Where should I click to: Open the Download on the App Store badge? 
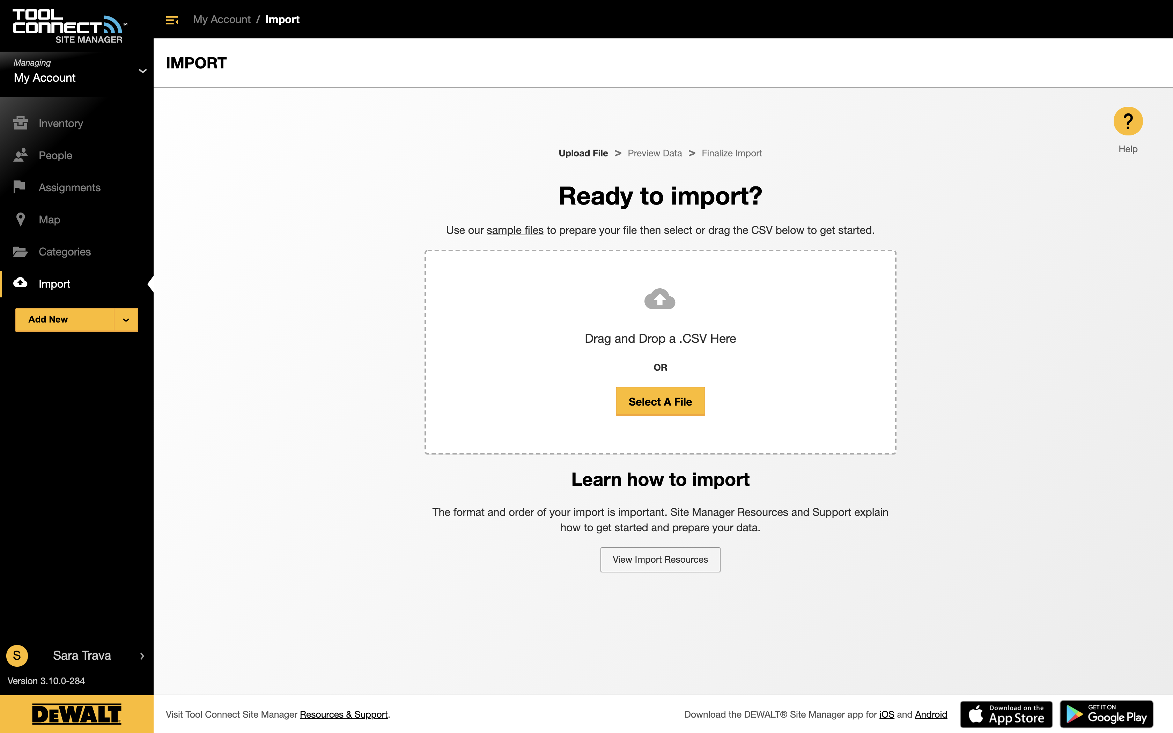click(x=1006, y=714)
